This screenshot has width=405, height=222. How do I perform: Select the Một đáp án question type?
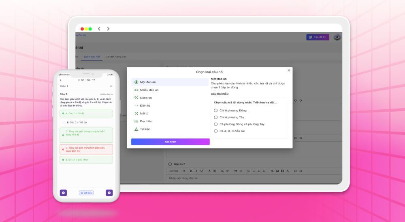pyautogui.click(x=148, y=82)
